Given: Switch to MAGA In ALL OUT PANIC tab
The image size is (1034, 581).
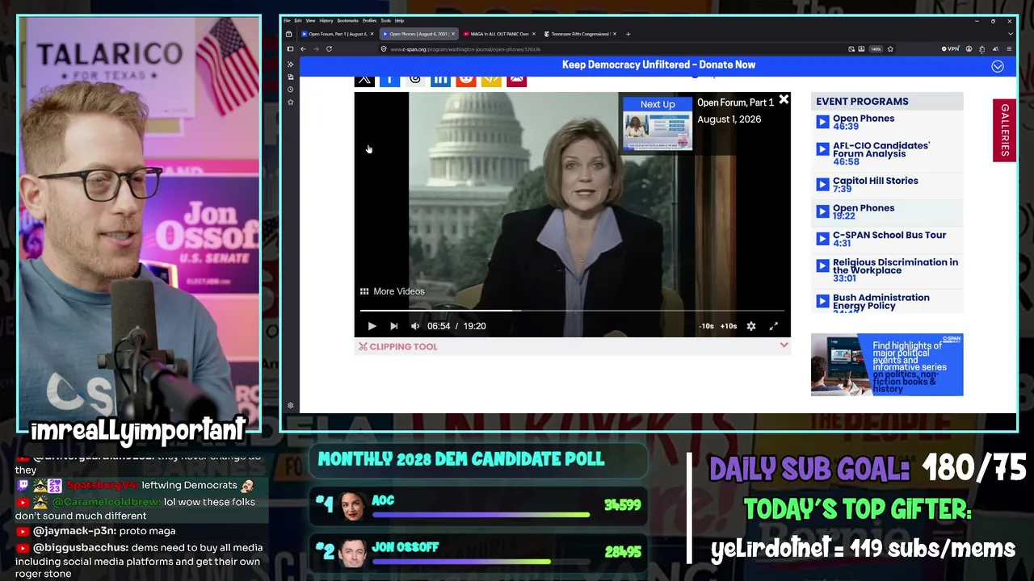Looking at the screenshot, I should click(x=498, y=34).
